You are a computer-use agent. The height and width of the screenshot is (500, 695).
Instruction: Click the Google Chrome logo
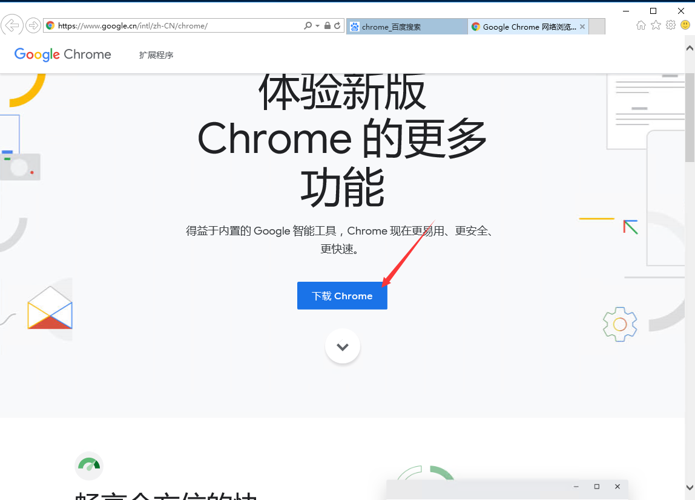62,54
